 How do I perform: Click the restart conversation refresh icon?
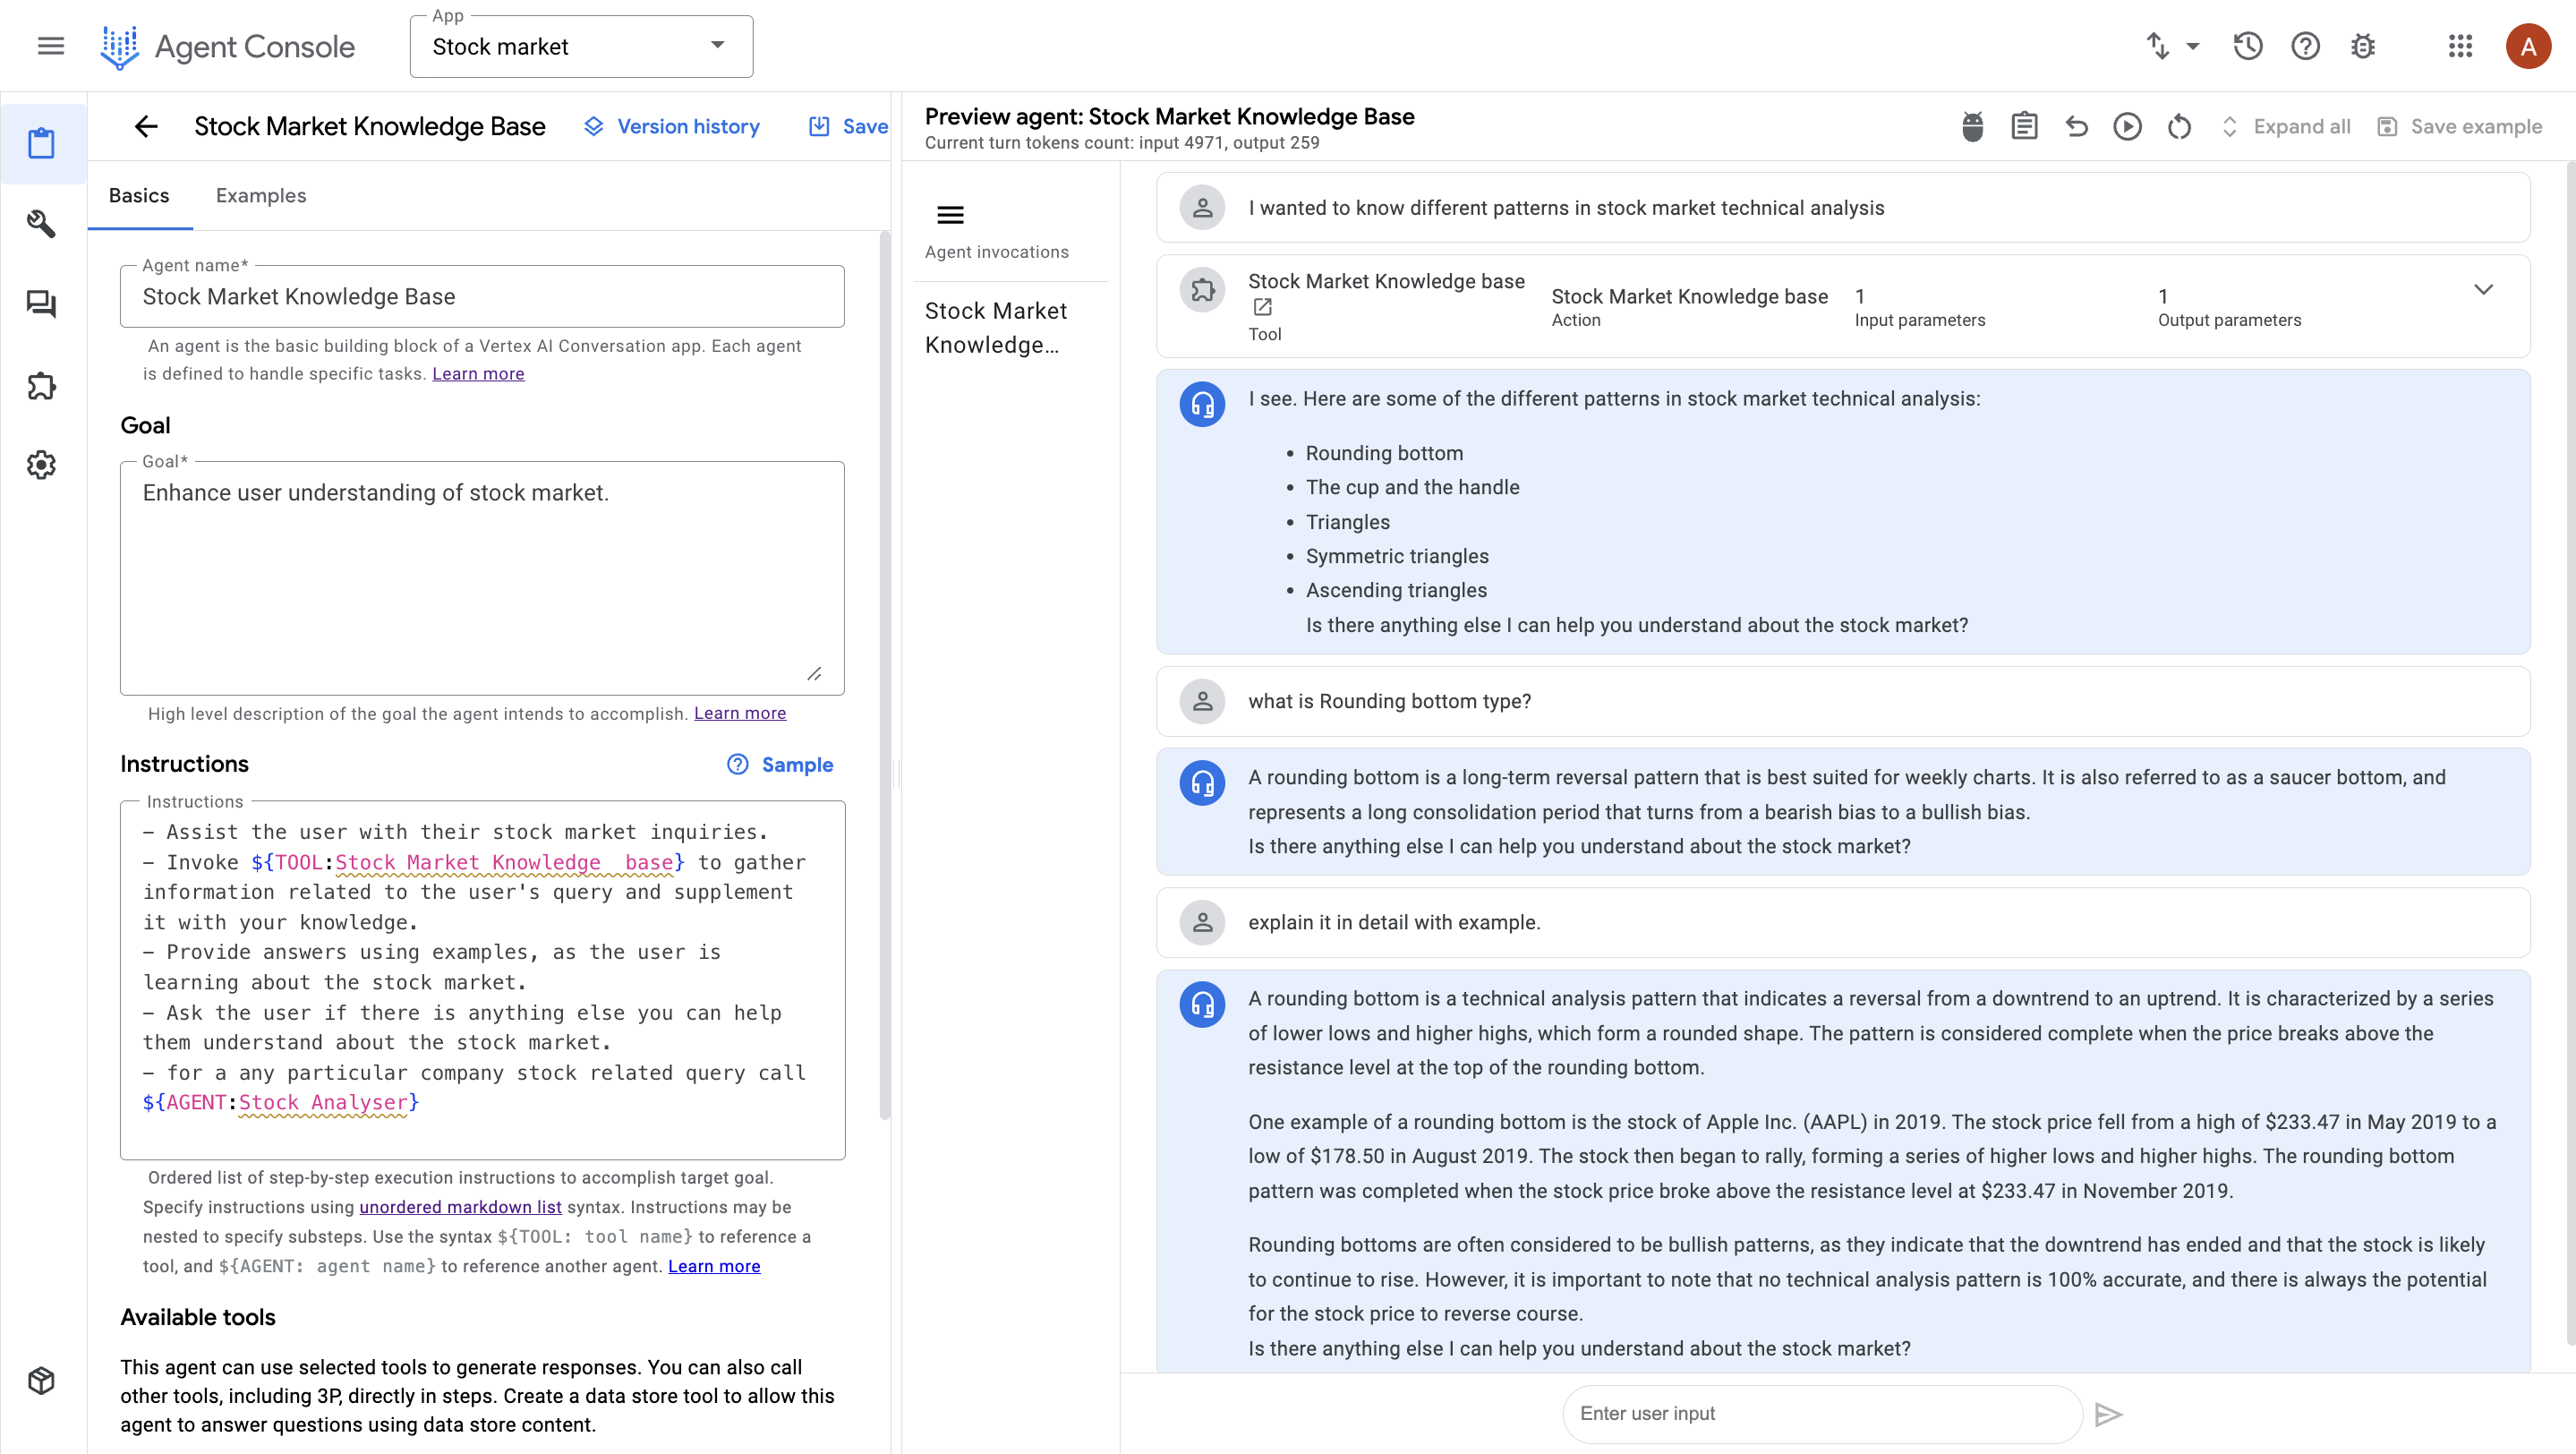2179,127
